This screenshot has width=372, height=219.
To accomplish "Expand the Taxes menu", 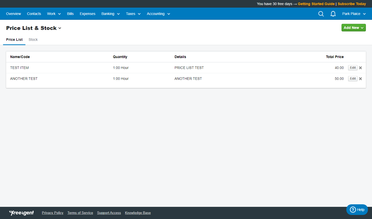I will (x=133, y=14).
